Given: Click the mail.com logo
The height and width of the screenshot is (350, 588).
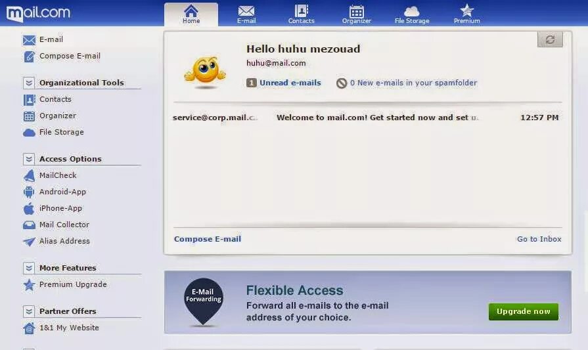Looking at the screenshot, I should (38, 14).
